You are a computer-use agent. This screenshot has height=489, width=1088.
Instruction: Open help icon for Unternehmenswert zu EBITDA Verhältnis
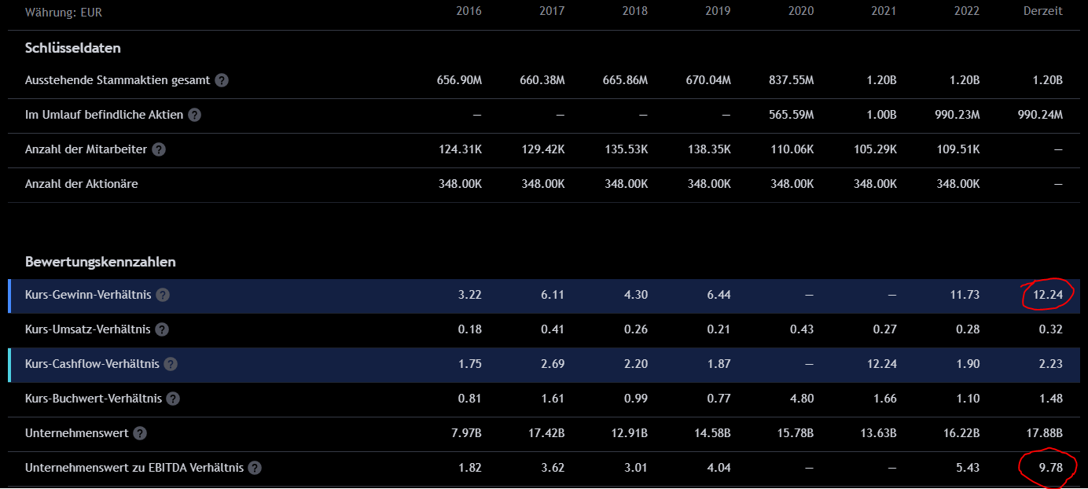click(255, 468)
